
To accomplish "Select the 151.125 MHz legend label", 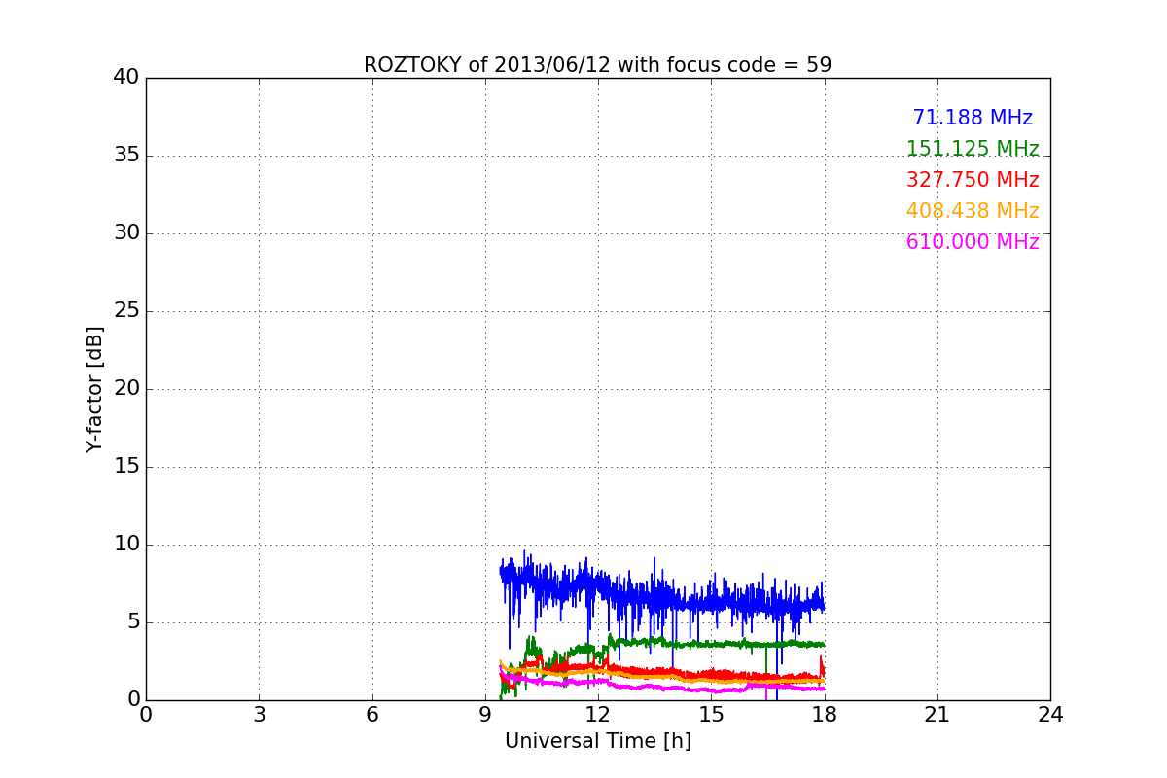I will (x=972, y=149).
